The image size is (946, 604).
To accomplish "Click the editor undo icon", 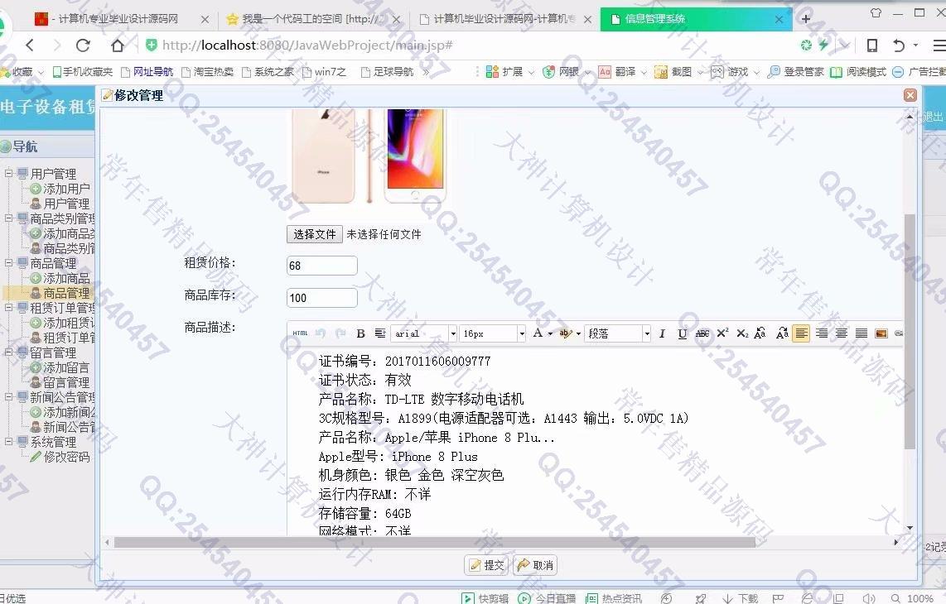I will [x=321, y=333].
